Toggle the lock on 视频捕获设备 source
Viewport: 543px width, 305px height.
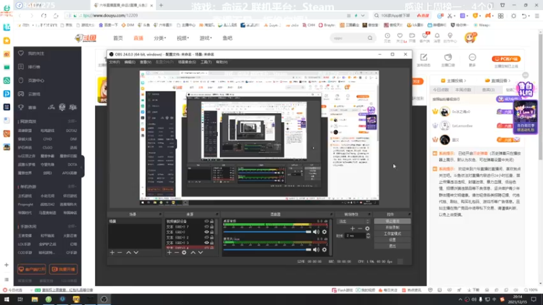click(212, 222)
